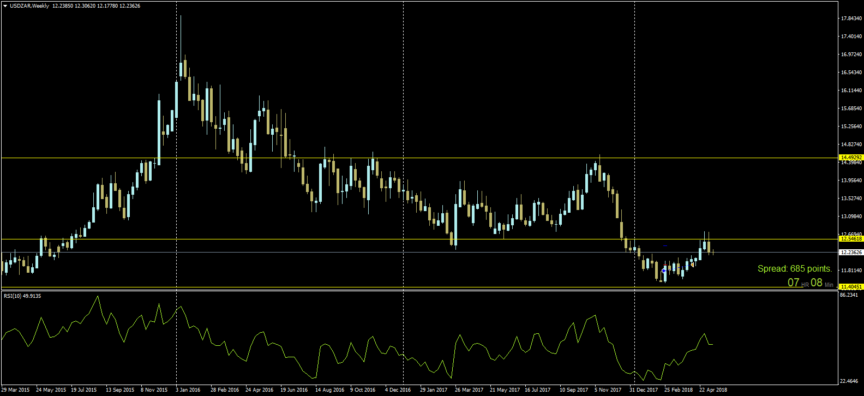Open the chart menu triangle beside USDZAR
864x396 pixels.
[x=5, y=6]
